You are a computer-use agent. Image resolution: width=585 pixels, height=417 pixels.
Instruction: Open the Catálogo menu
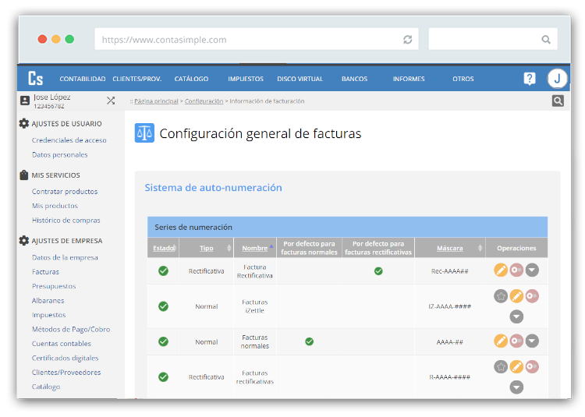click(x=191, y=79)
